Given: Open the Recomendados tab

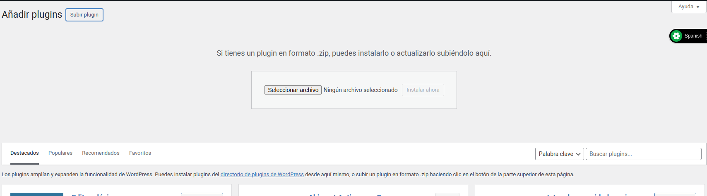Looking at the screenshot, I should [x=101, y=153].
